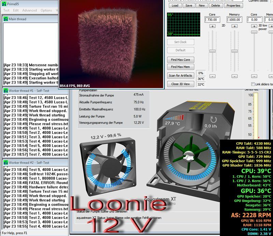Click the Worker thread #2 window icon
The height and width of the screenshot is (236, 273).
[5, 163]
